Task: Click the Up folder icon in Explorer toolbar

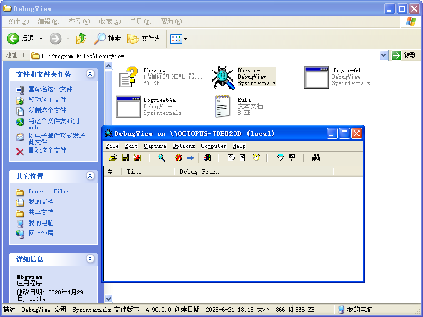Action: tap(81, 39)
